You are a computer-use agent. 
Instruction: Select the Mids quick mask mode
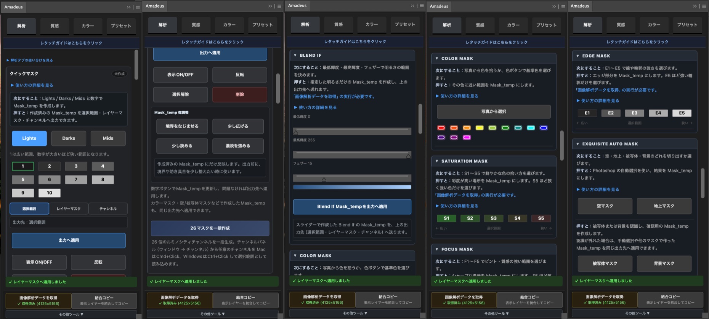[x=108, y=138]
